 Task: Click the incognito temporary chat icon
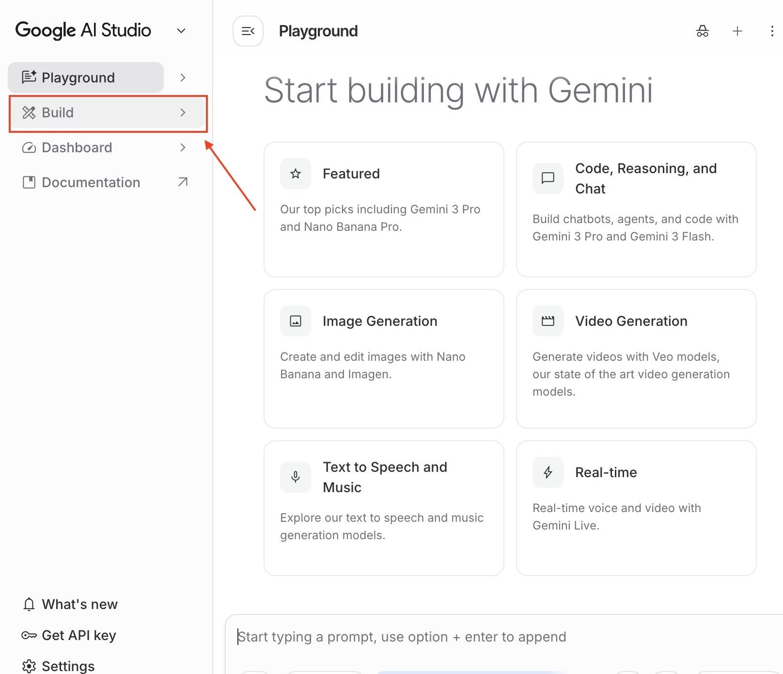click(x=702, y=31)
